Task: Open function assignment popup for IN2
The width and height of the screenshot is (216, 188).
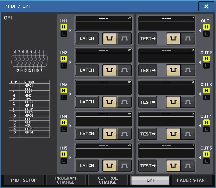Action: 103,56
